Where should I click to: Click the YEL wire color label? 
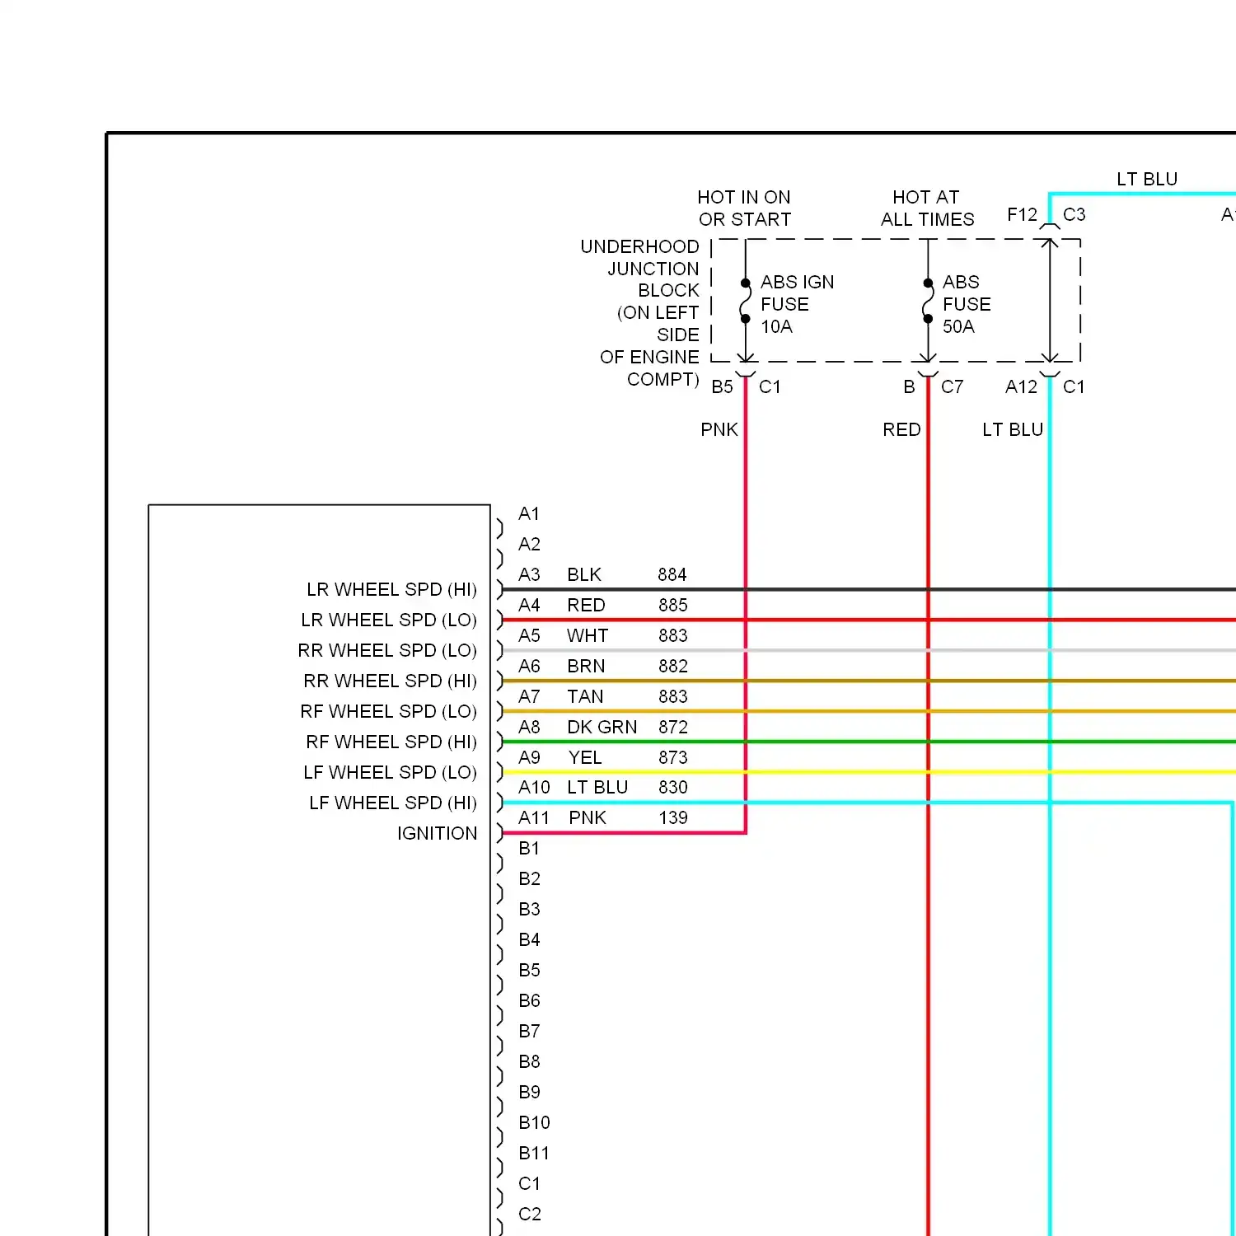[x=585, y=758]
